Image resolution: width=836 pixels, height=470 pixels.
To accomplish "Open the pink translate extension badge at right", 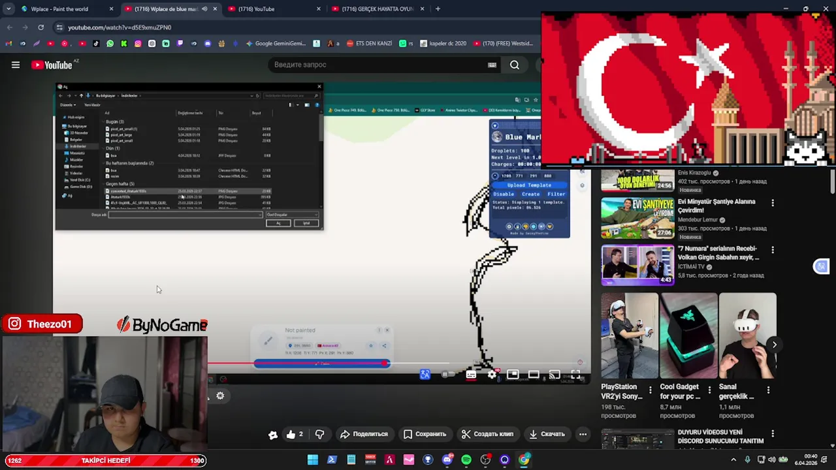I will click(x=822, y=266).
